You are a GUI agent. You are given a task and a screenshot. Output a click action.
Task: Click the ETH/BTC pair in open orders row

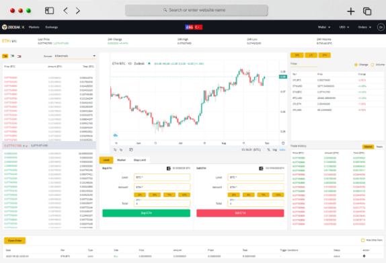65,256
